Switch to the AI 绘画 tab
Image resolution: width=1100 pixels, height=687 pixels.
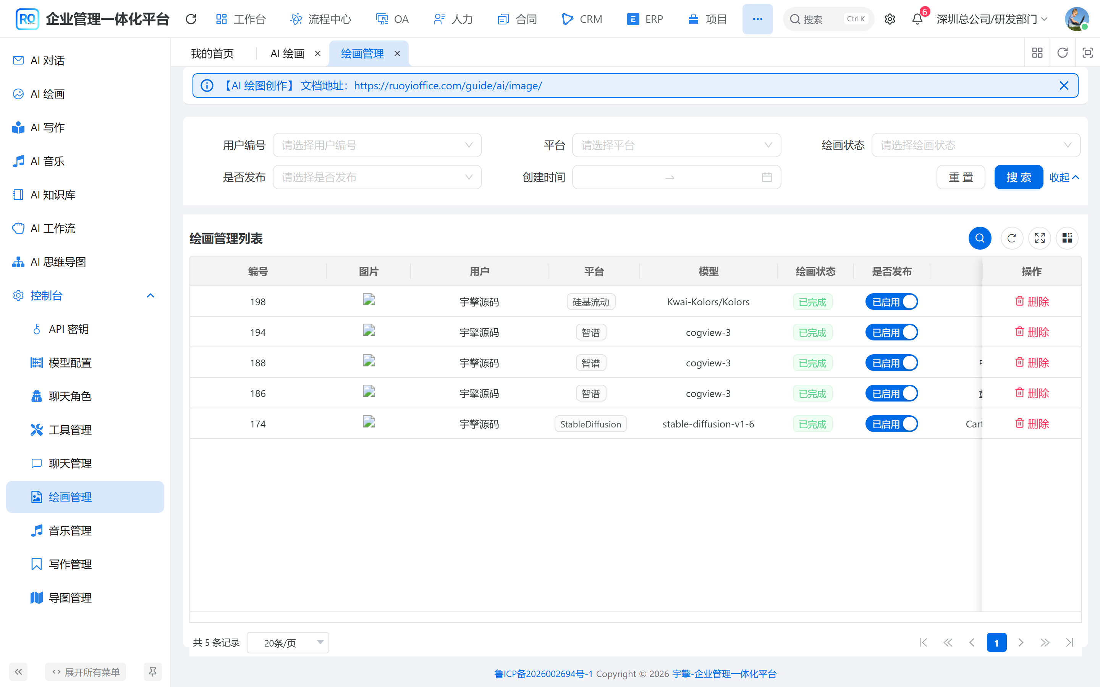tap(287, 53)
